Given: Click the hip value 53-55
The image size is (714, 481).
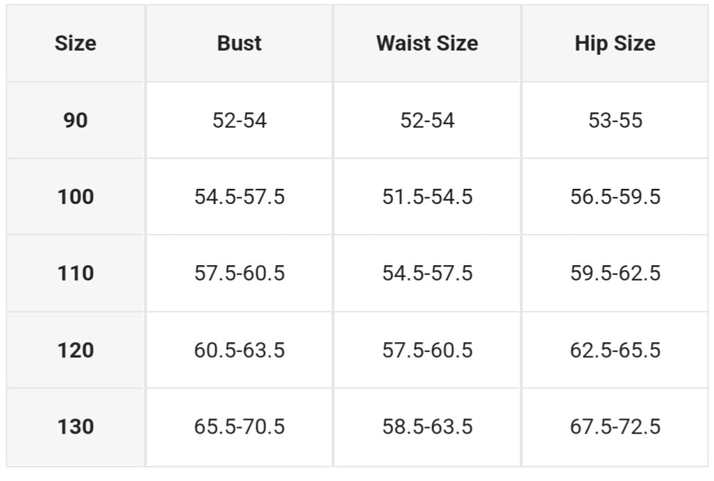Looking at the screenshot, I should click(x=615, y=120).
